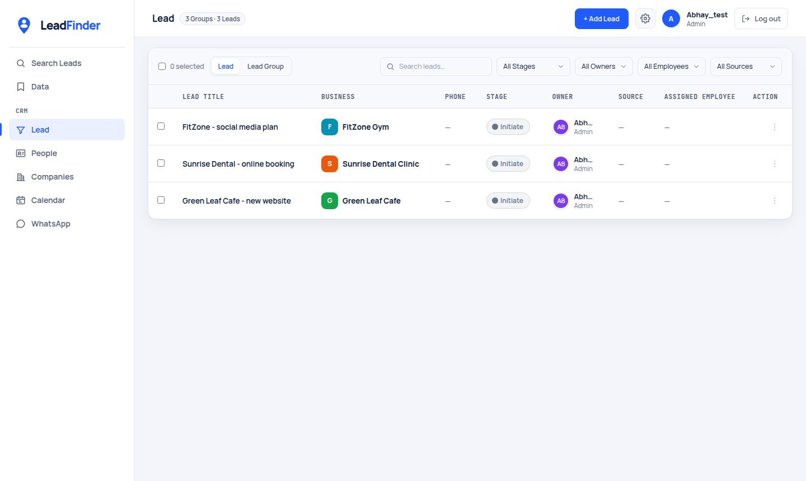Open action menu for Green Leaf Cafe row

(x=775, y=201)
